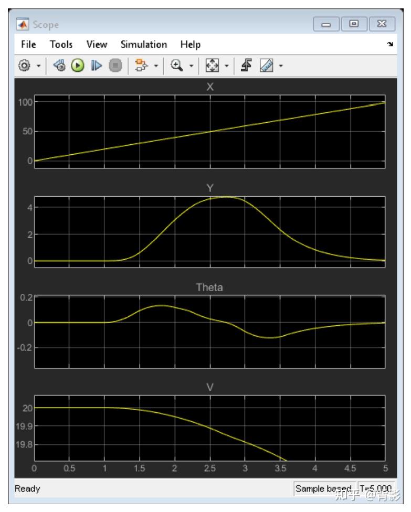The image size is (411, 512).
Task: Open the Simulation menu
Action: 144,45
